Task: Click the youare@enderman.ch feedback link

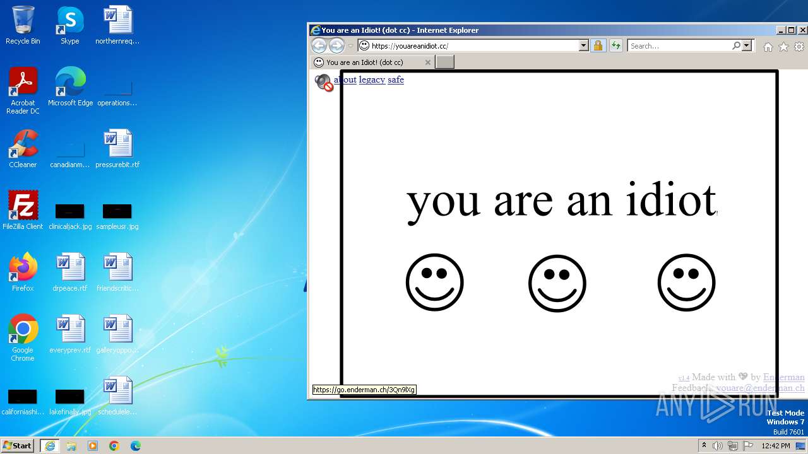Action: 761,388
